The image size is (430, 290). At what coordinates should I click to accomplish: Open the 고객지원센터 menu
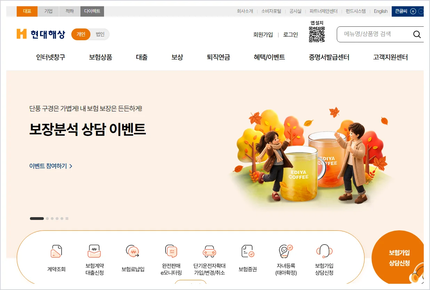tap(390, 57)
